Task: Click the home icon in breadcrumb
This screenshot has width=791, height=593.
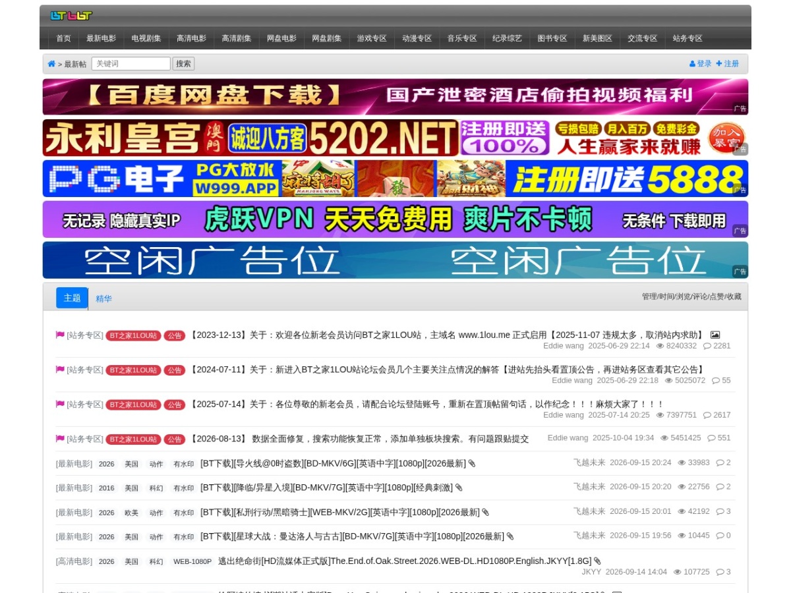Action: [51, 64]
